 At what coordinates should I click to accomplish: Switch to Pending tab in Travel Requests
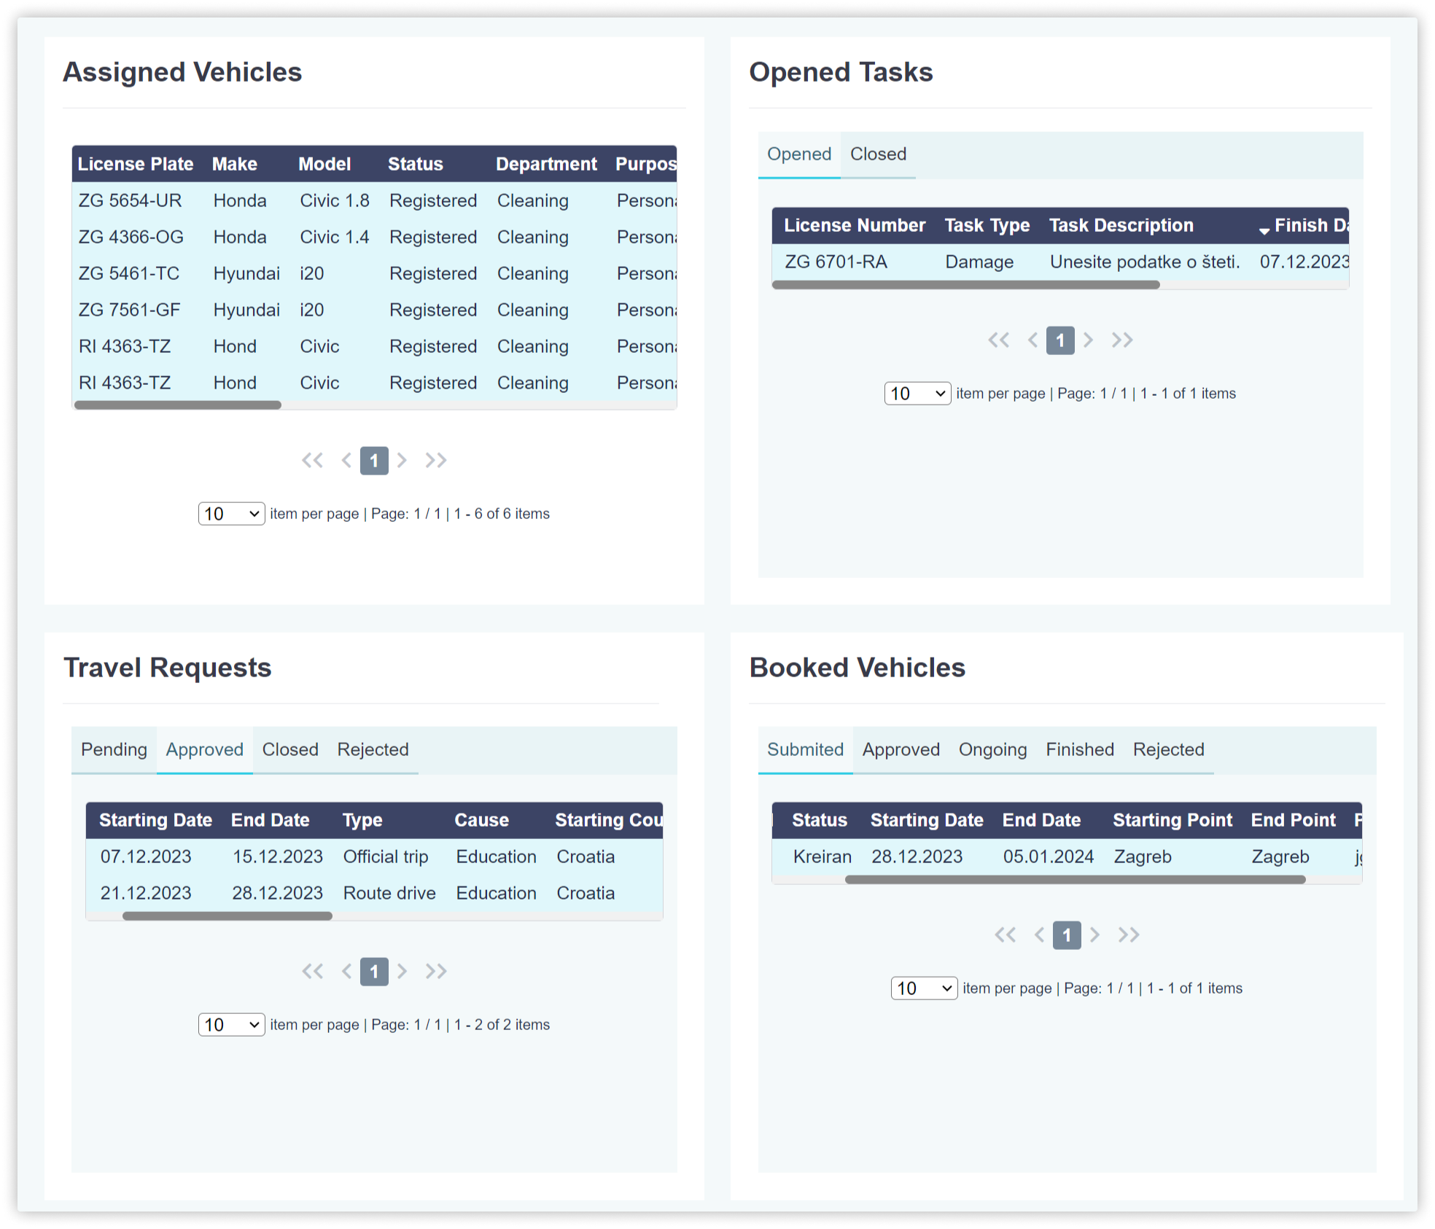click(x=114, y=750)
